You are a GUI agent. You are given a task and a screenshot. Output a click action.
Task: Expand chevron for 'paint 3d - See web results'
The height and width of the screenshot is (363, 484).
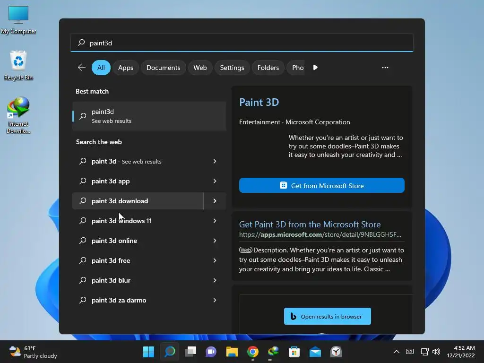click(215, 161)
